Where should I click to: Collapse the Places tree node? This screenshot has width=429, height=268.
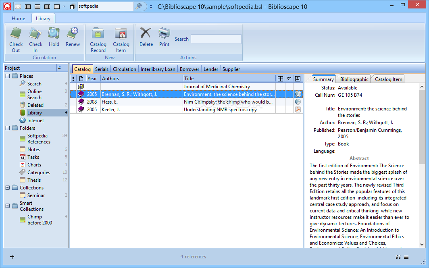(8, 76)
